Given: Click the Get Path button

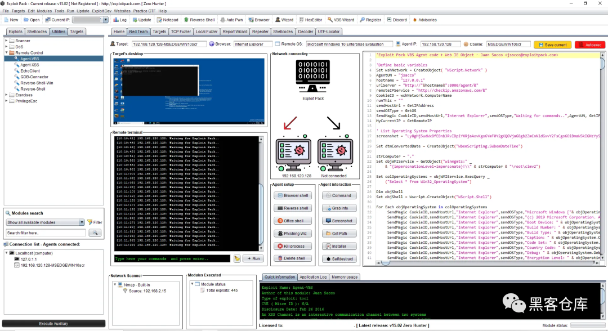Looking at the screenshot, I should [339, 233].
